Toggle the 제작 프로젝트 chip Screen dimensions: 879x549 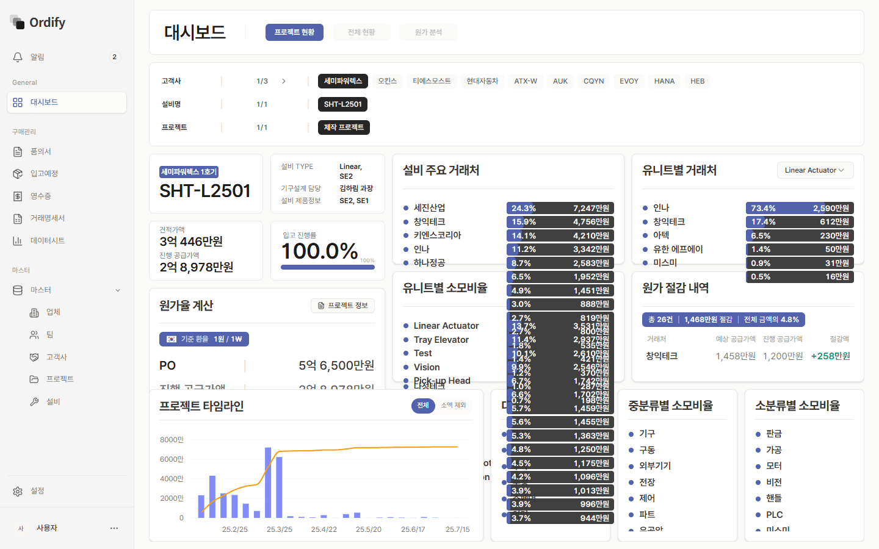(344, 127)
